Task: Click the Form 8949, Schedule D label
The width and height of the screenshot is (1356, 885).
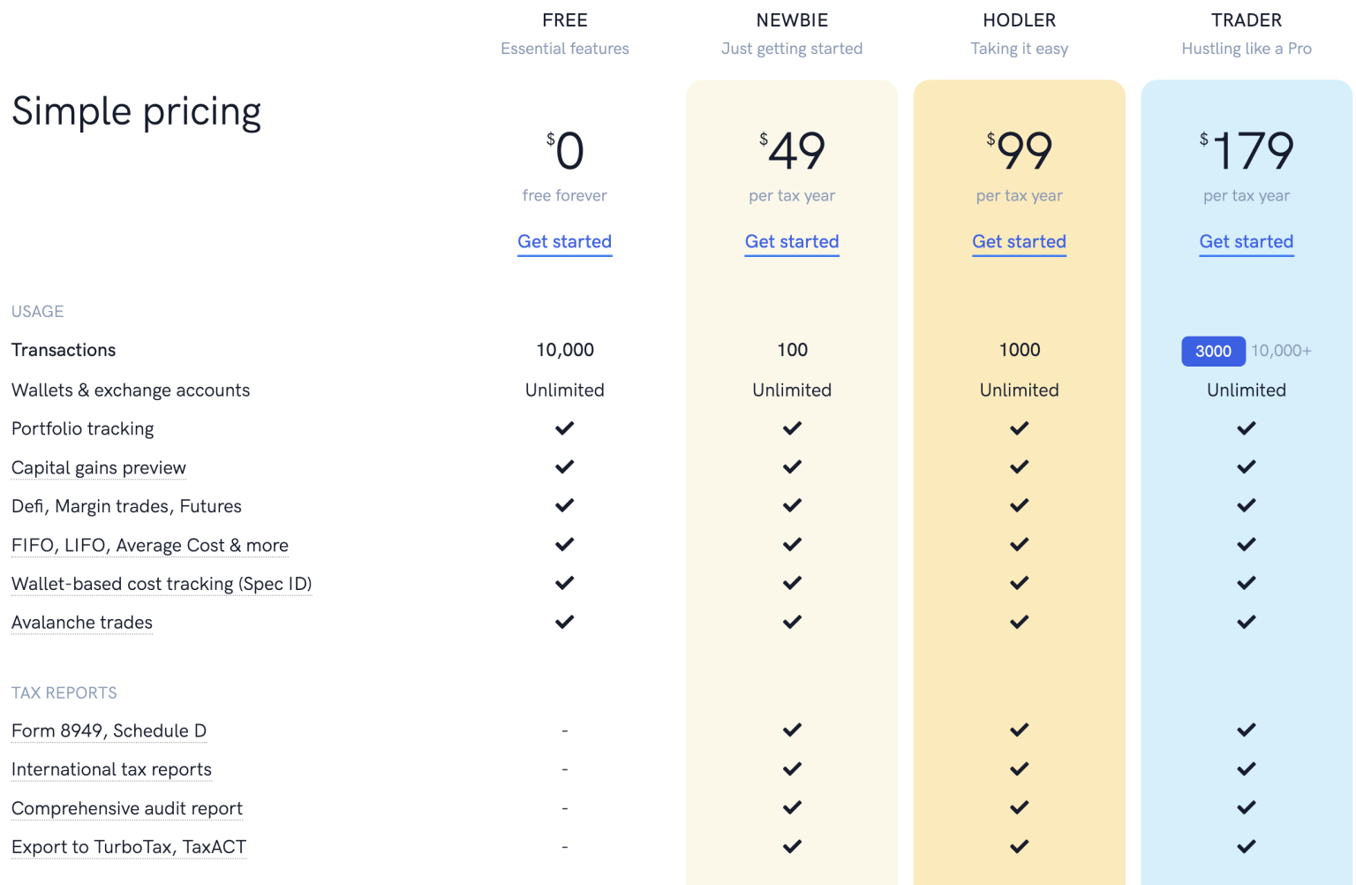Action: (109, 731)
